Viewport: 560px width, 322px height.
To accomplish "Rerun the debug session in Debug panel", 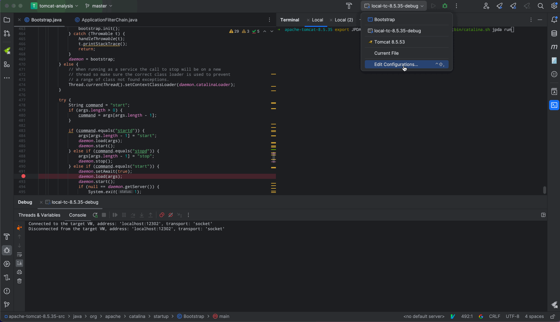I will click(95, 215).
